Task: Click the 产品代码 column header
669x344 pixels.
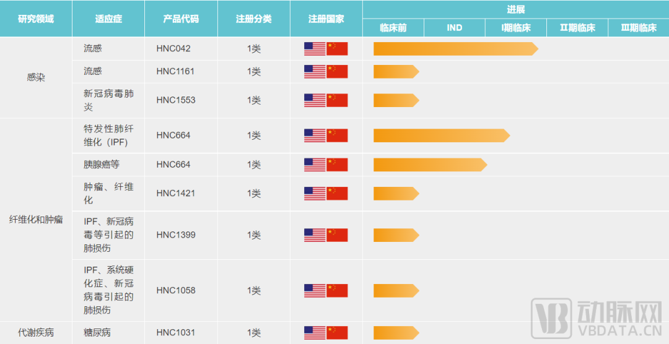Action: [181, 19]
